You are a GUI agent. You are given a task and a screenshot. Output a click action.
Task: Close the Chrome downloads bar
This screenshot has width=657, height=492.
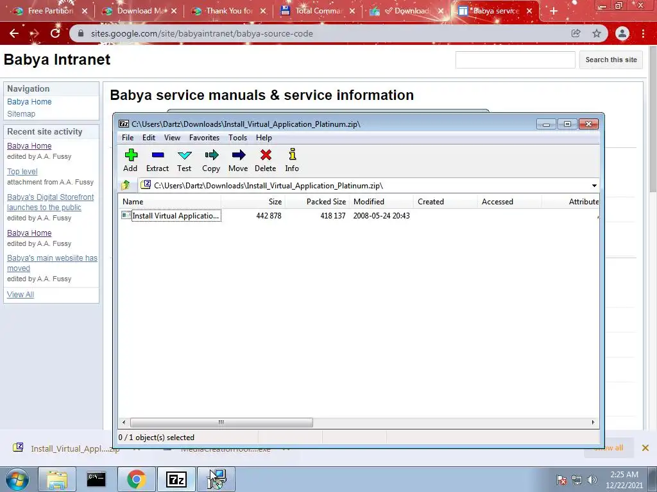pos(645,448)
